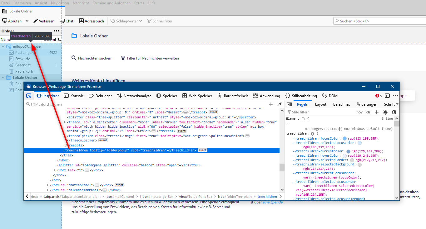
Task: Open the Layout tab in the sidebar
Action: click(x=320, y=104)
